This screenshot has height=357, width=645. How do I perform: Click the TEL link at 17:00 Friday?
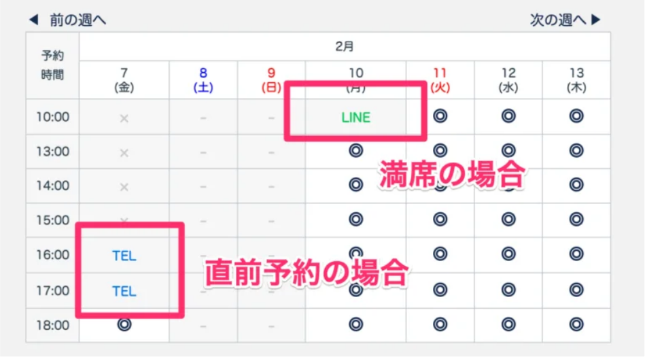click(x=124, y=292)
